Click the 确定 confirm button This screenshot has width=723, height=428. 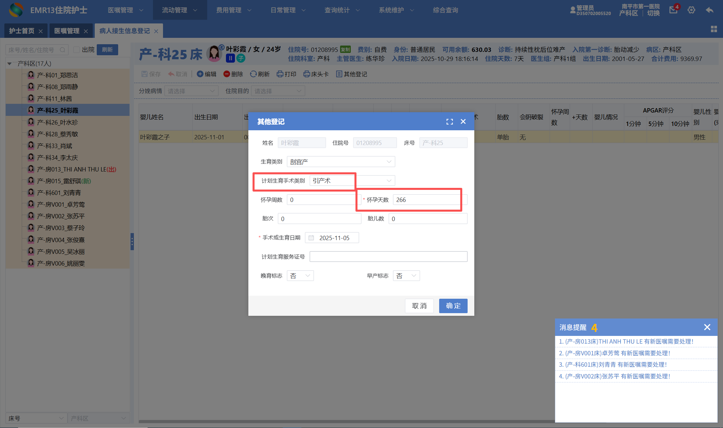pyautogui.click(x=453, y=306)
